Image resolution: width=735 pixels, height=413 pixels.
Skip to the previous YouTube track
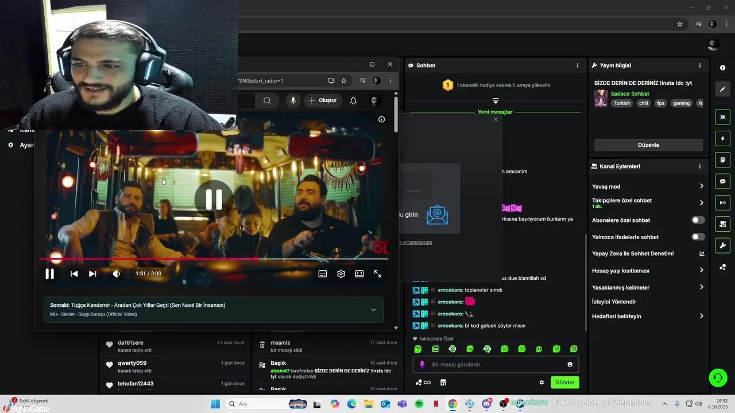click(x=74, y=274)
